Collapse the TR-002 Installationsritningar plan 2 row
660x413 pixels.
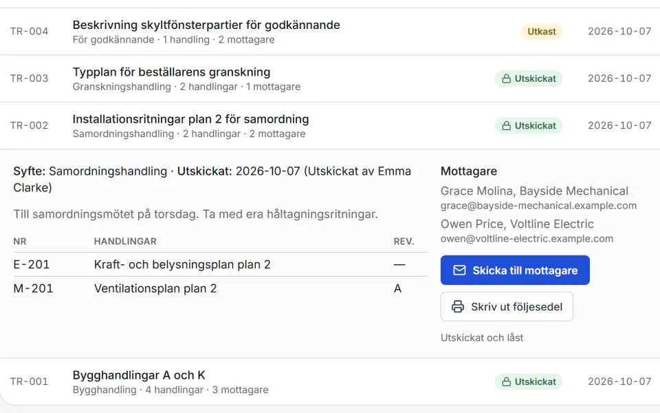(x=330, y=125)
